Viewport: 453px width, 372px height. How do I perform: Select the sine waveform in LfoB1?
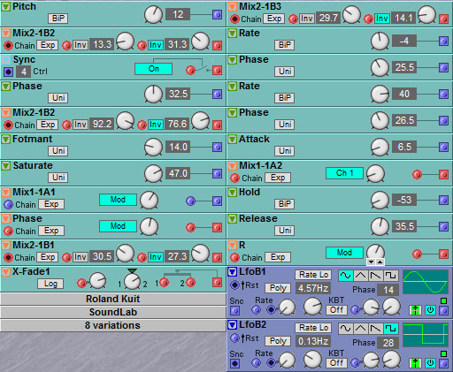click(345, 276)
